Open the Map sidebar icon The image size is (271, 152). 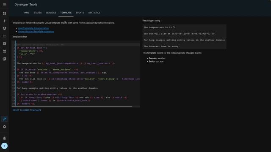point(5,28)
